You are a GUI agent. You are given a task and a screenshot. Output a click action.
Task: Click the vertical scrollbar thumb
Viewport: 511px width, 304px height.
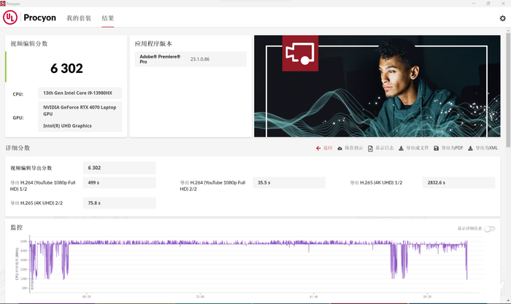pos(508,90)
